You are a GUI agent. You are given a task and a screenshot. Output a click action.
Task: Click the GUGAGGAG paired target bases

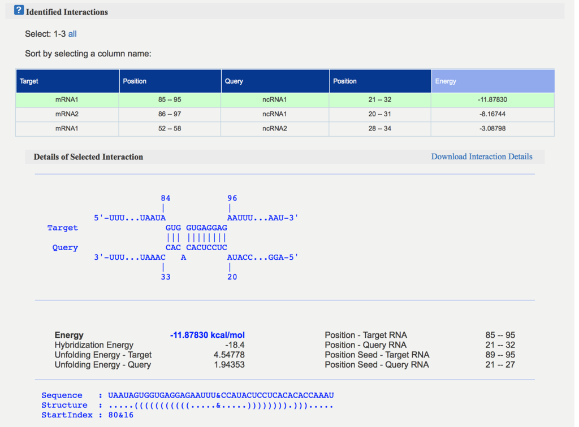tap(206, 228)
